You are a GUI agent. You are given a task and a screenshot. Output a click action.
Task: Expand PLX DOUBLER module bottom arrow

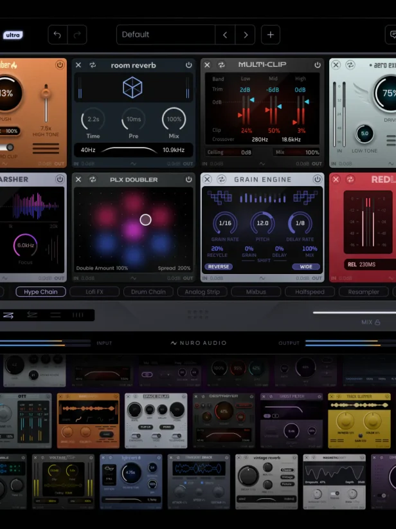tap(134, 278)
